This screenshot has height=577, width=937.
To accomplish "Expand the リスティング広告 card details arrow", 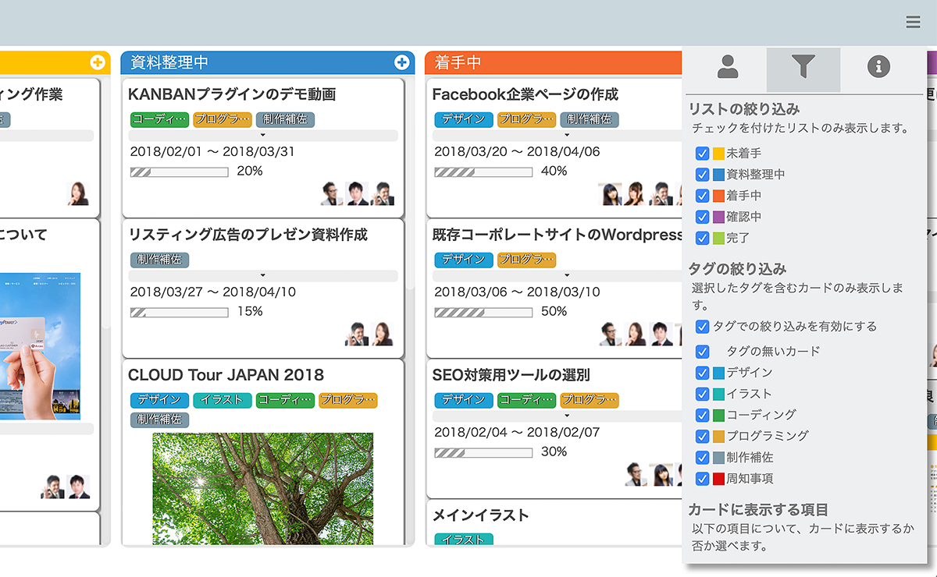I will (x=263, y=275).
